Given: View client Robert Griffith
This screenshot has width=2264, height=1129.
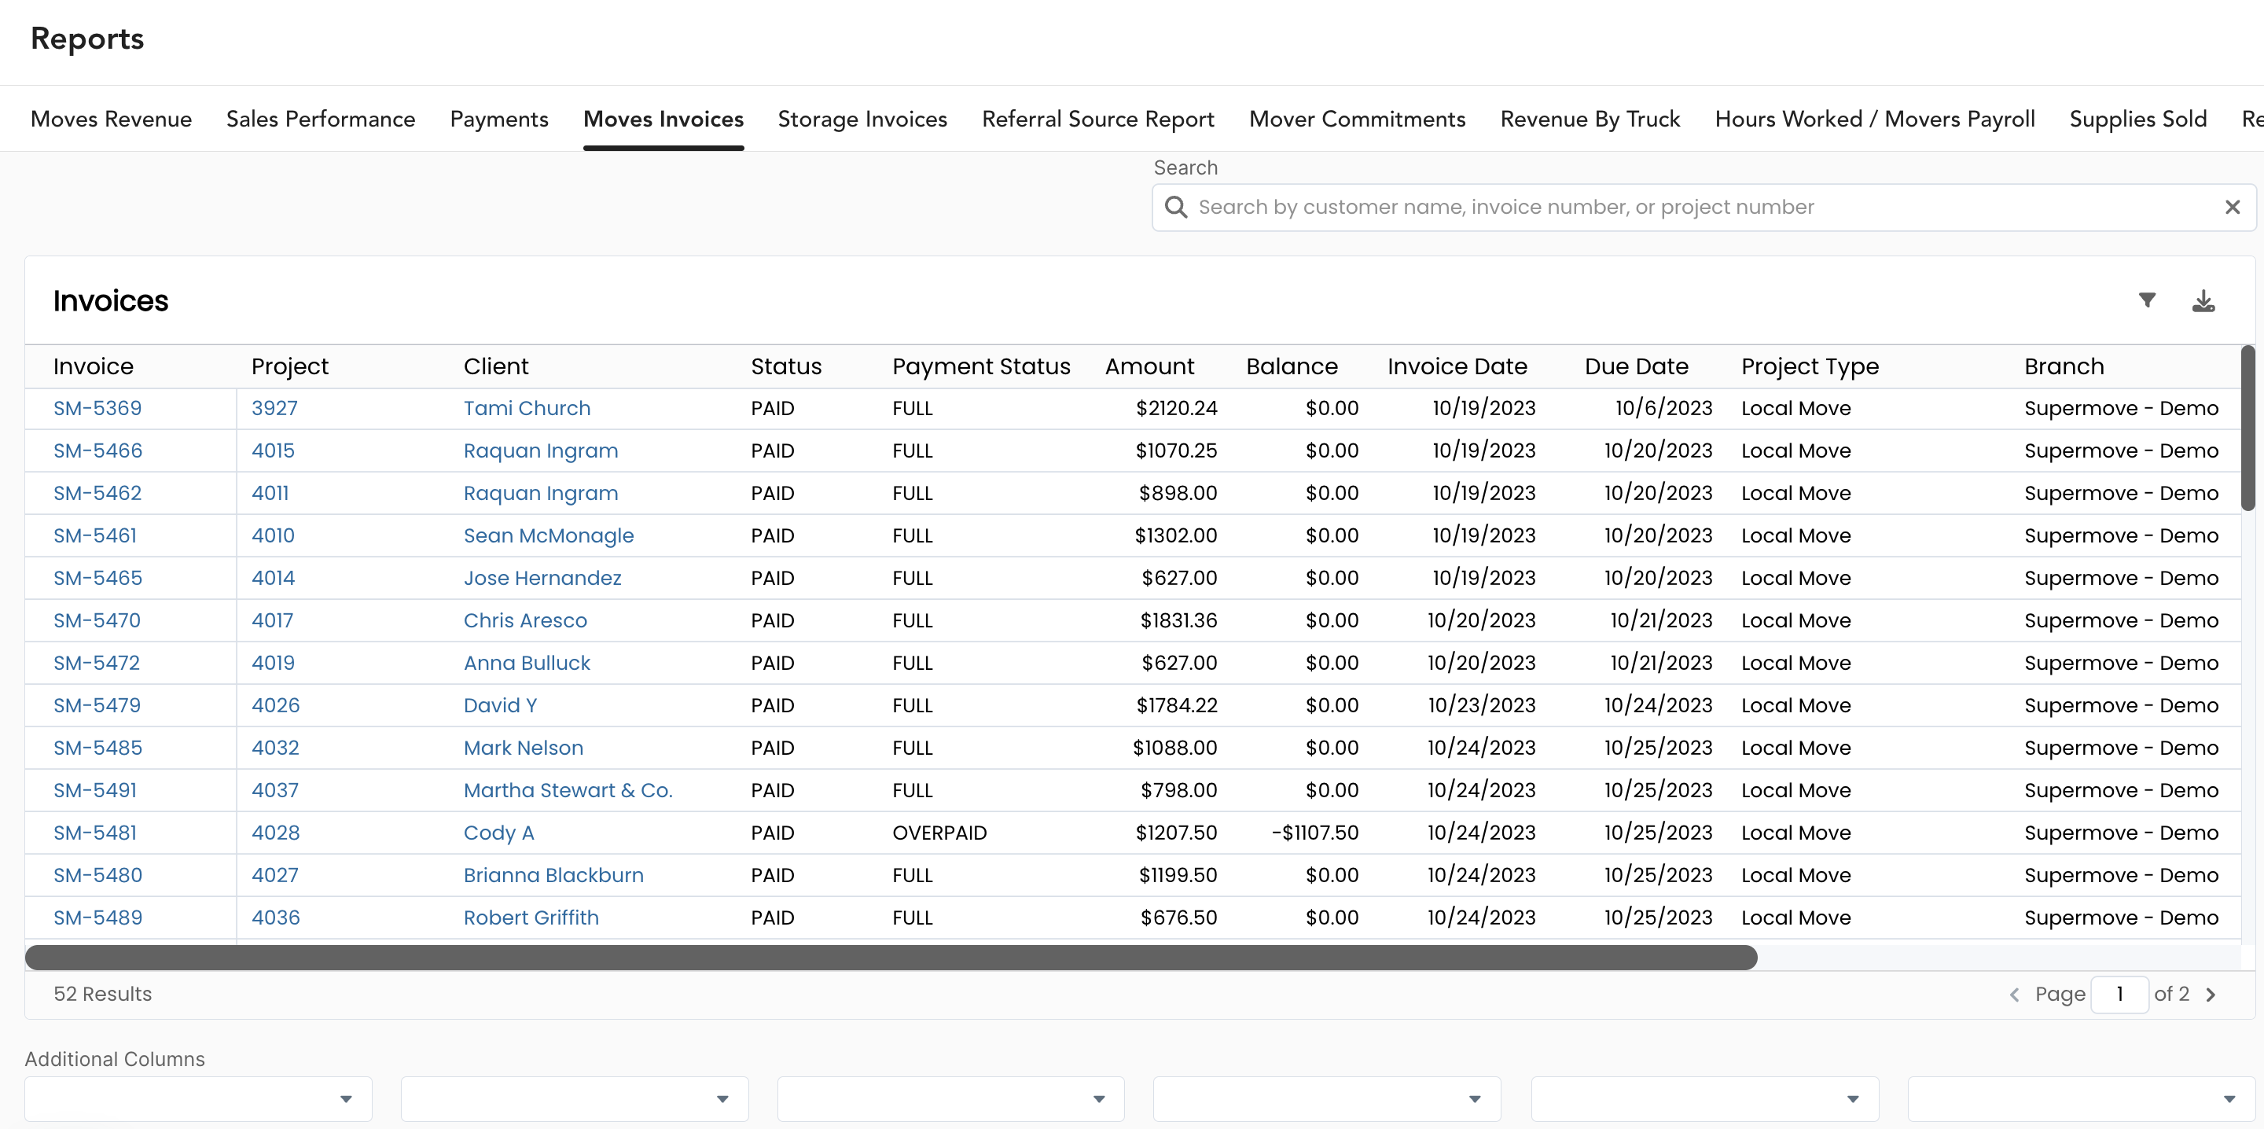Looking at the screenshot, I should tap(531, 917).
